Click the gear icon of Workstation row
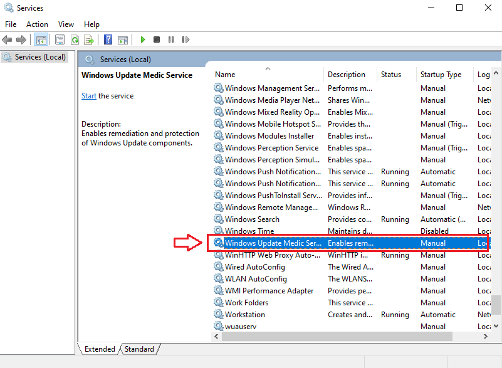The width and height of the screenshot is (502, 368). (218, 314)
